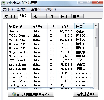Switch to the 应用程序 tab

coord(11,16)
